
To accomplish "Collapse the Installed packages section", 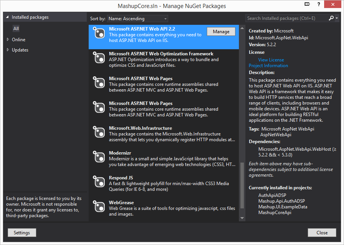I will point(8,17).
